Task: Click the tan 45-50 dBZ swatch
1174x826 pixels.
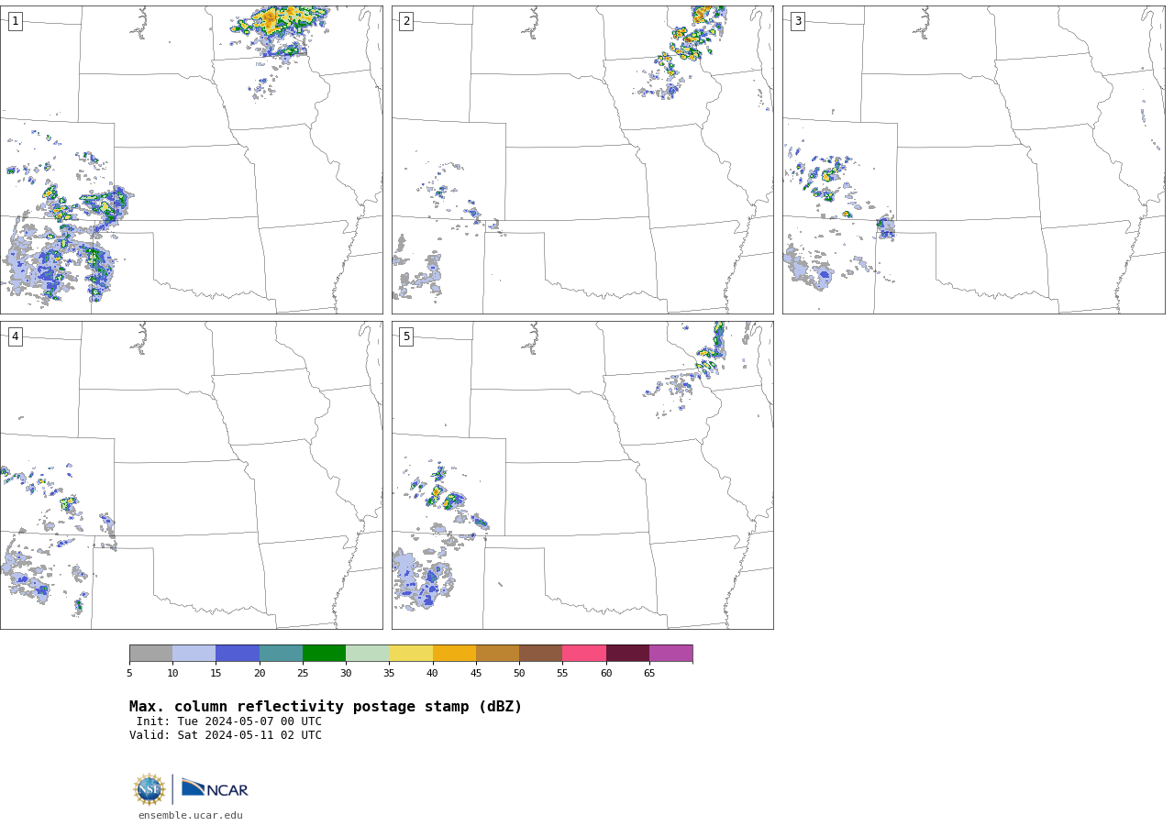Action: point(497,653)
